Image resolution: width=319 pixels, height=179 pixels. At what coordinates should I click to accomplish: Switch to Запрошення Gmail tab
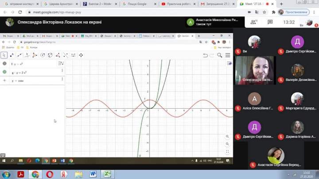(x=218, y=4)
